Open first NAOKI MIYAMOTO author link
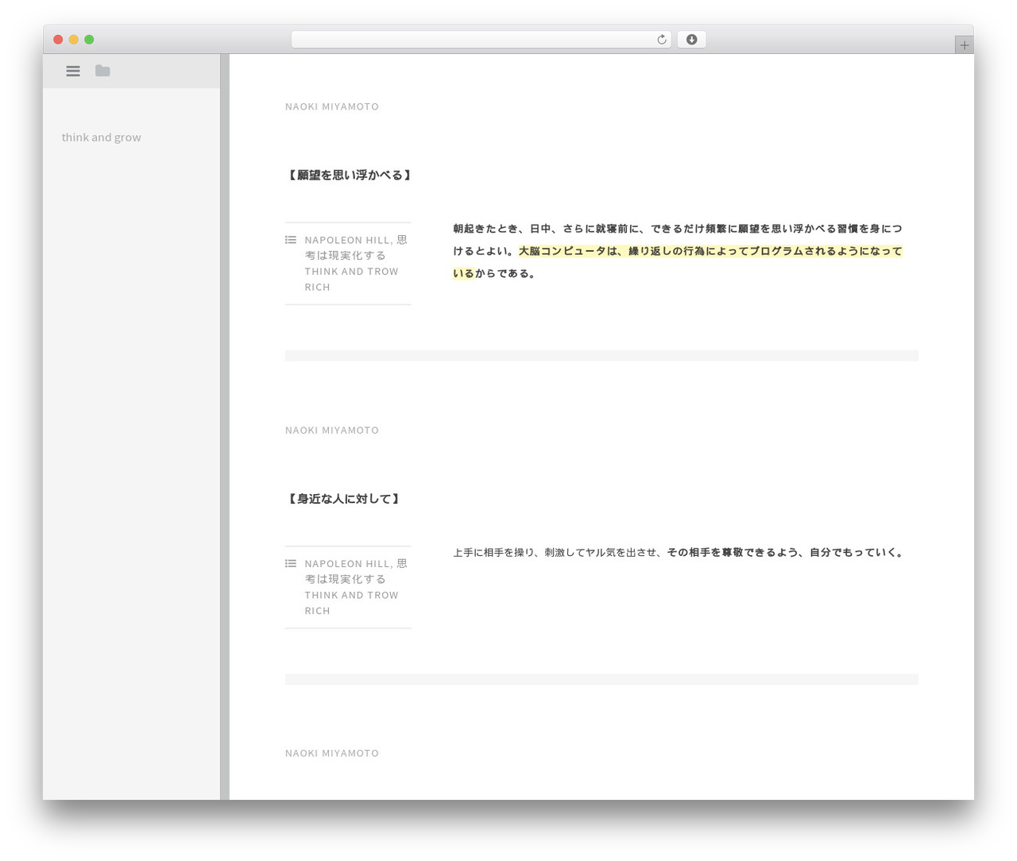The height and width of the screenshot is (861, 1017). pos(332,106)
